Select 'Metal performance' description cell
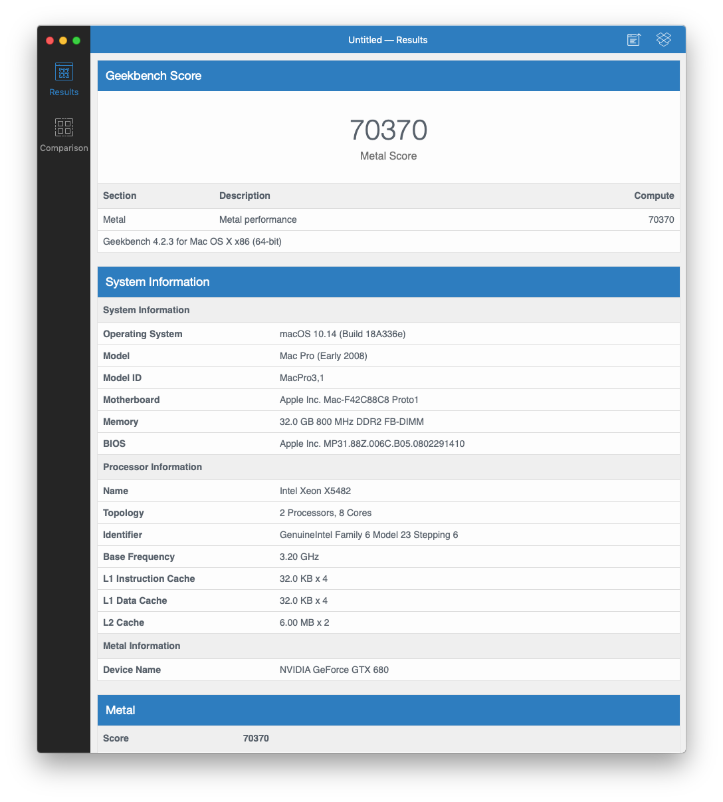 click(258, 219)
